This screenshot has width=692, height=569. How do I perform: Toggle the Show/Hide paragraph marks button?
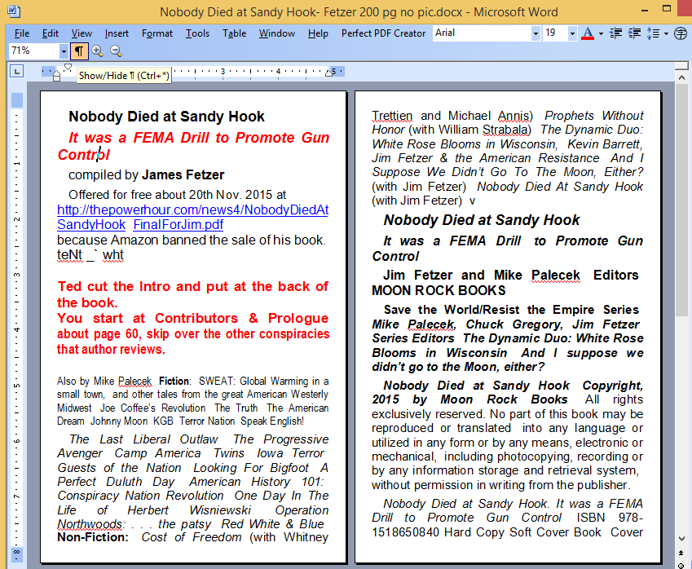click(x=79, y=51)
